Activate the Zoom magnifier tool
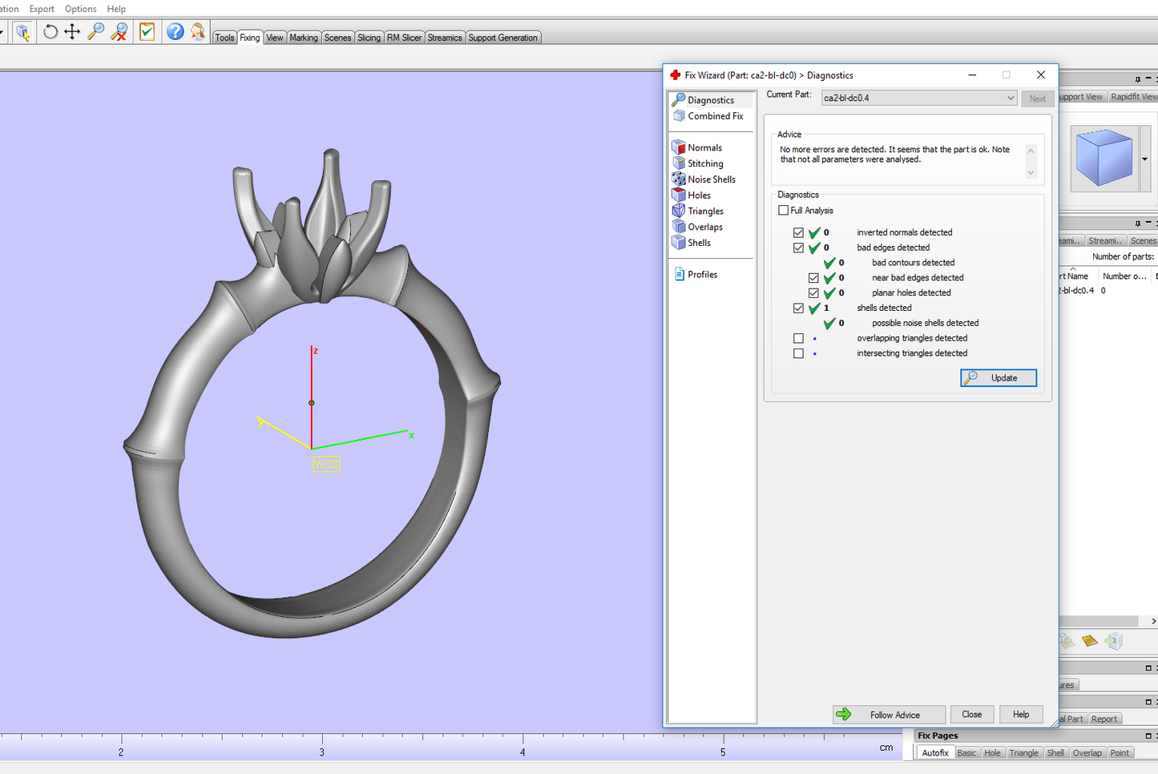 (95, 32)
